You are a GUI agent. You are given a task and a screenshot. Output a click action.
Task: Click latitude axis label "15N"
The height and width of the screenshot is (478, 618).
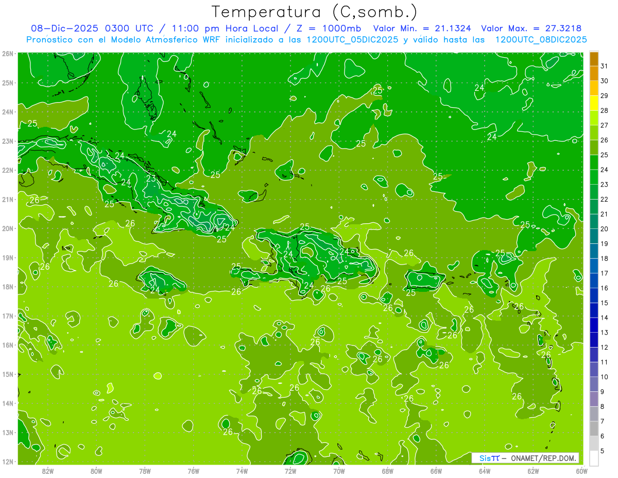point(8,374)
